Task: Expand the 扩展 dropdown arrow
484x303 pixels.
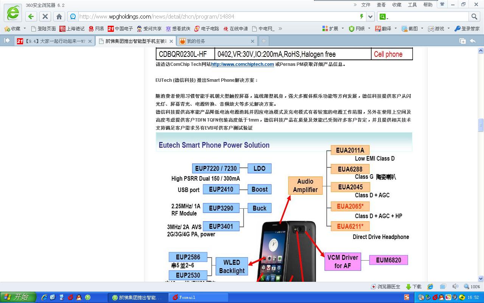Action: 343,28
